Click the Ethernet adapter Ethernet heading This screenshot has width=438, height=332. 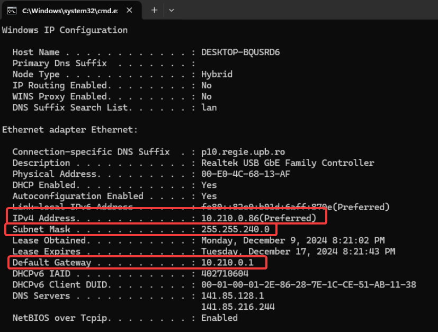70,130
